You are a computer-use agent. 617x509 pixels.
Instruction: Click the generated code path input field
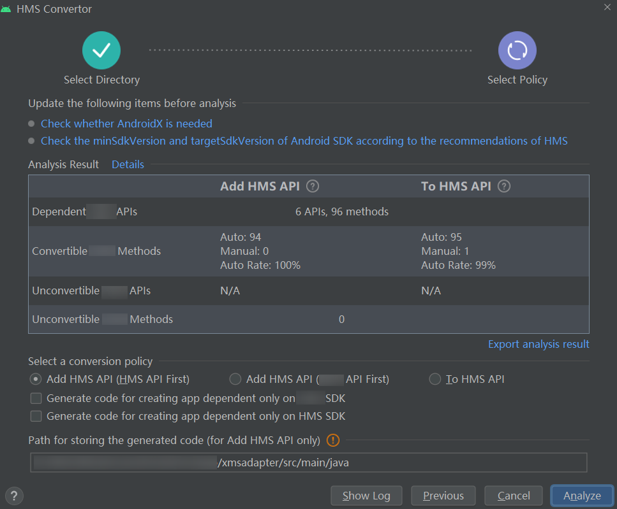308,462
